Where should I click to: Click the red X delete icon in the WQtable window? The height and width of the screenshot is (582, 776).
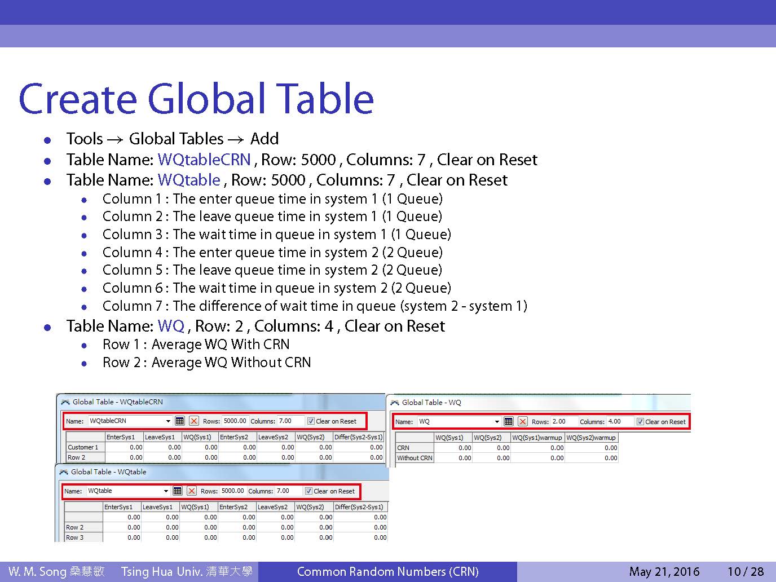click(192, 491)
